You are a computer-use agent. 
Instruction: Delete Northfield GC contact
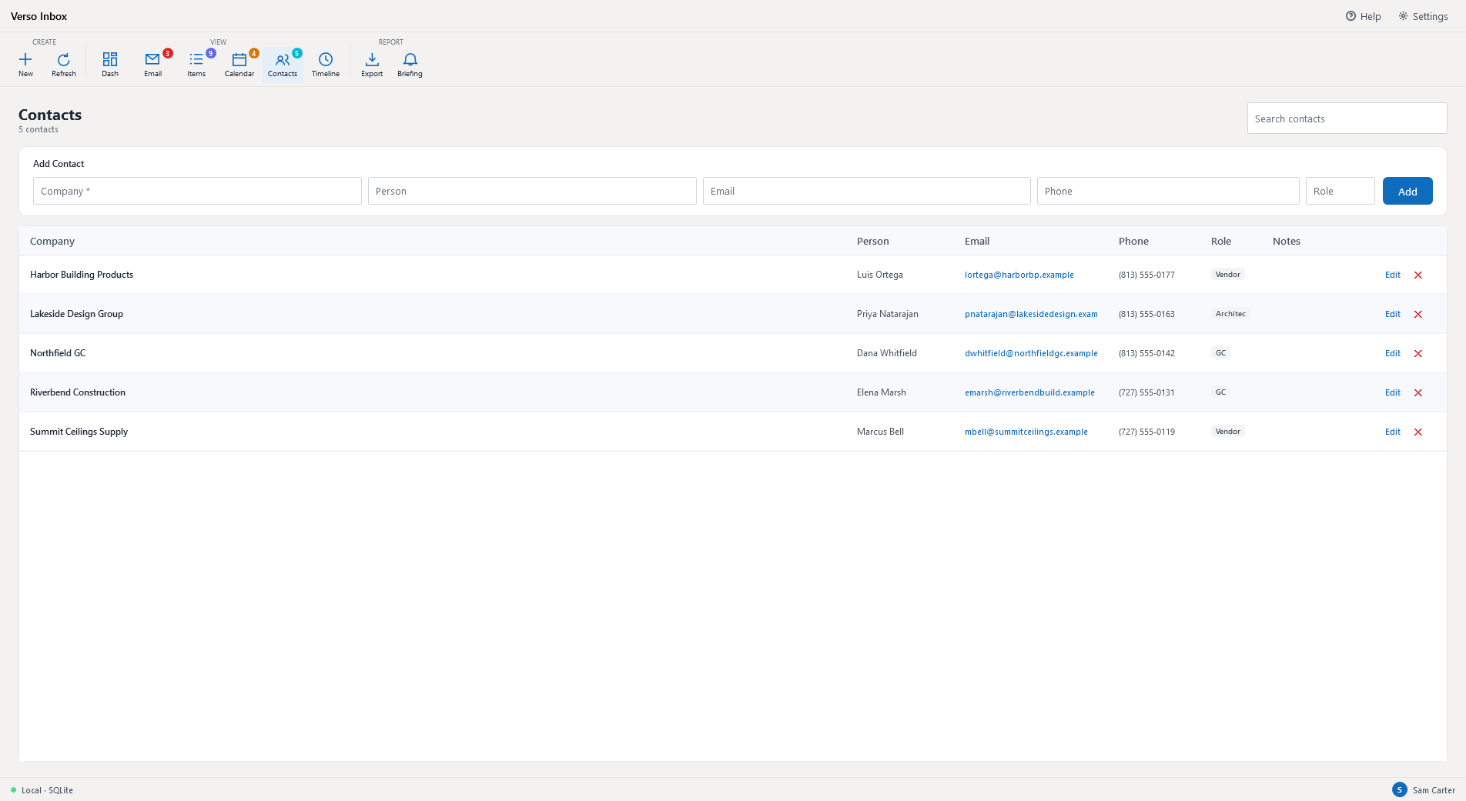(1418, 353)
